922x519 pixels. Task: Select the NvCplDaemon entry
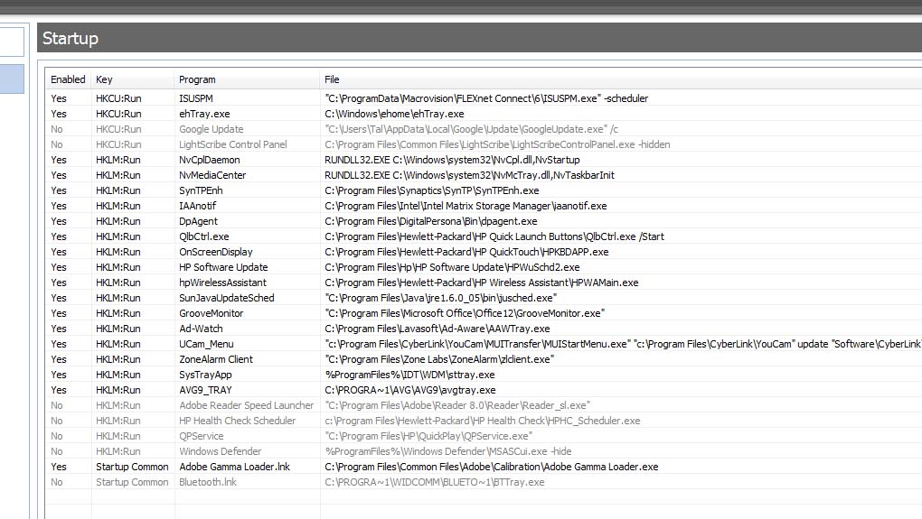tap(210, 160)
